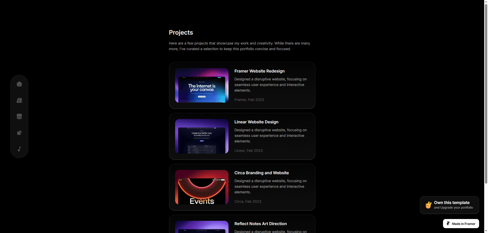Click the peace hand emoji in the template banner
The width and height of the screenshot is (488, 233).
coord(429,205)
